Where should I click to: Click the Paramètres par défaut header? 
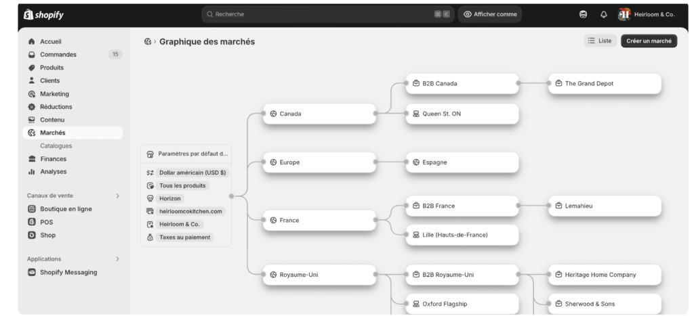(x=186, y=154)
